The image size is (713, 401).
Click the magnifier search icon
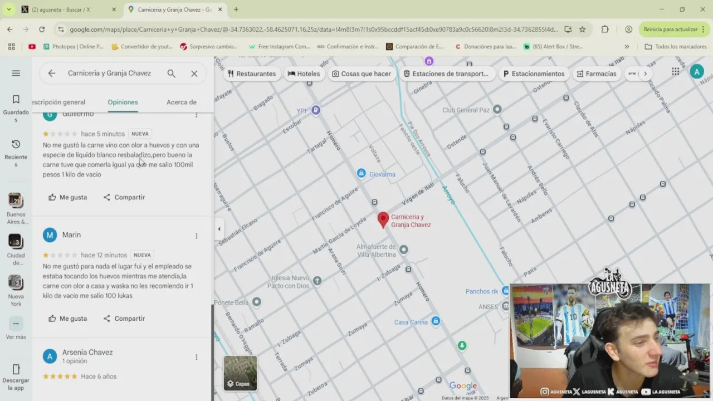172,73
